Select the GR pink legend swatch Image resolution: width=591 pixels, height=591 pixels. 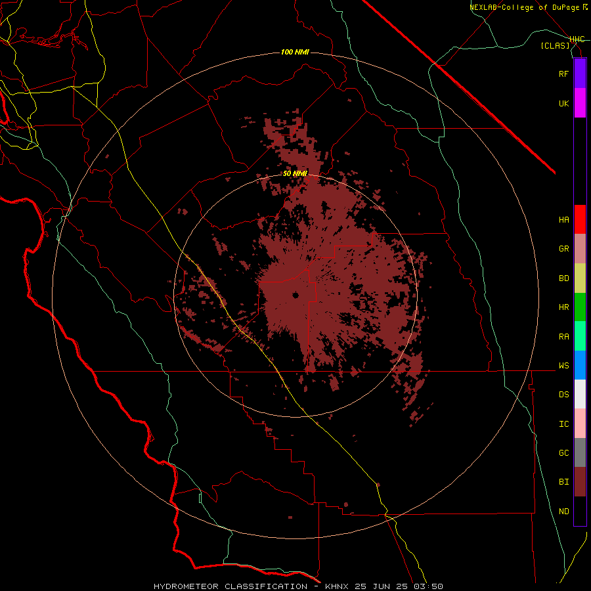tap(580, 249)
